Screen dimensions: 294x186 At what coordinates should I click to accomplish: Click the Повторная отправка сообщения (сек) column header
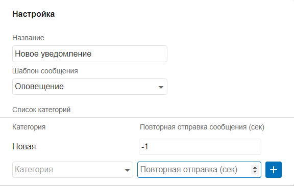(x=202, y=127)
